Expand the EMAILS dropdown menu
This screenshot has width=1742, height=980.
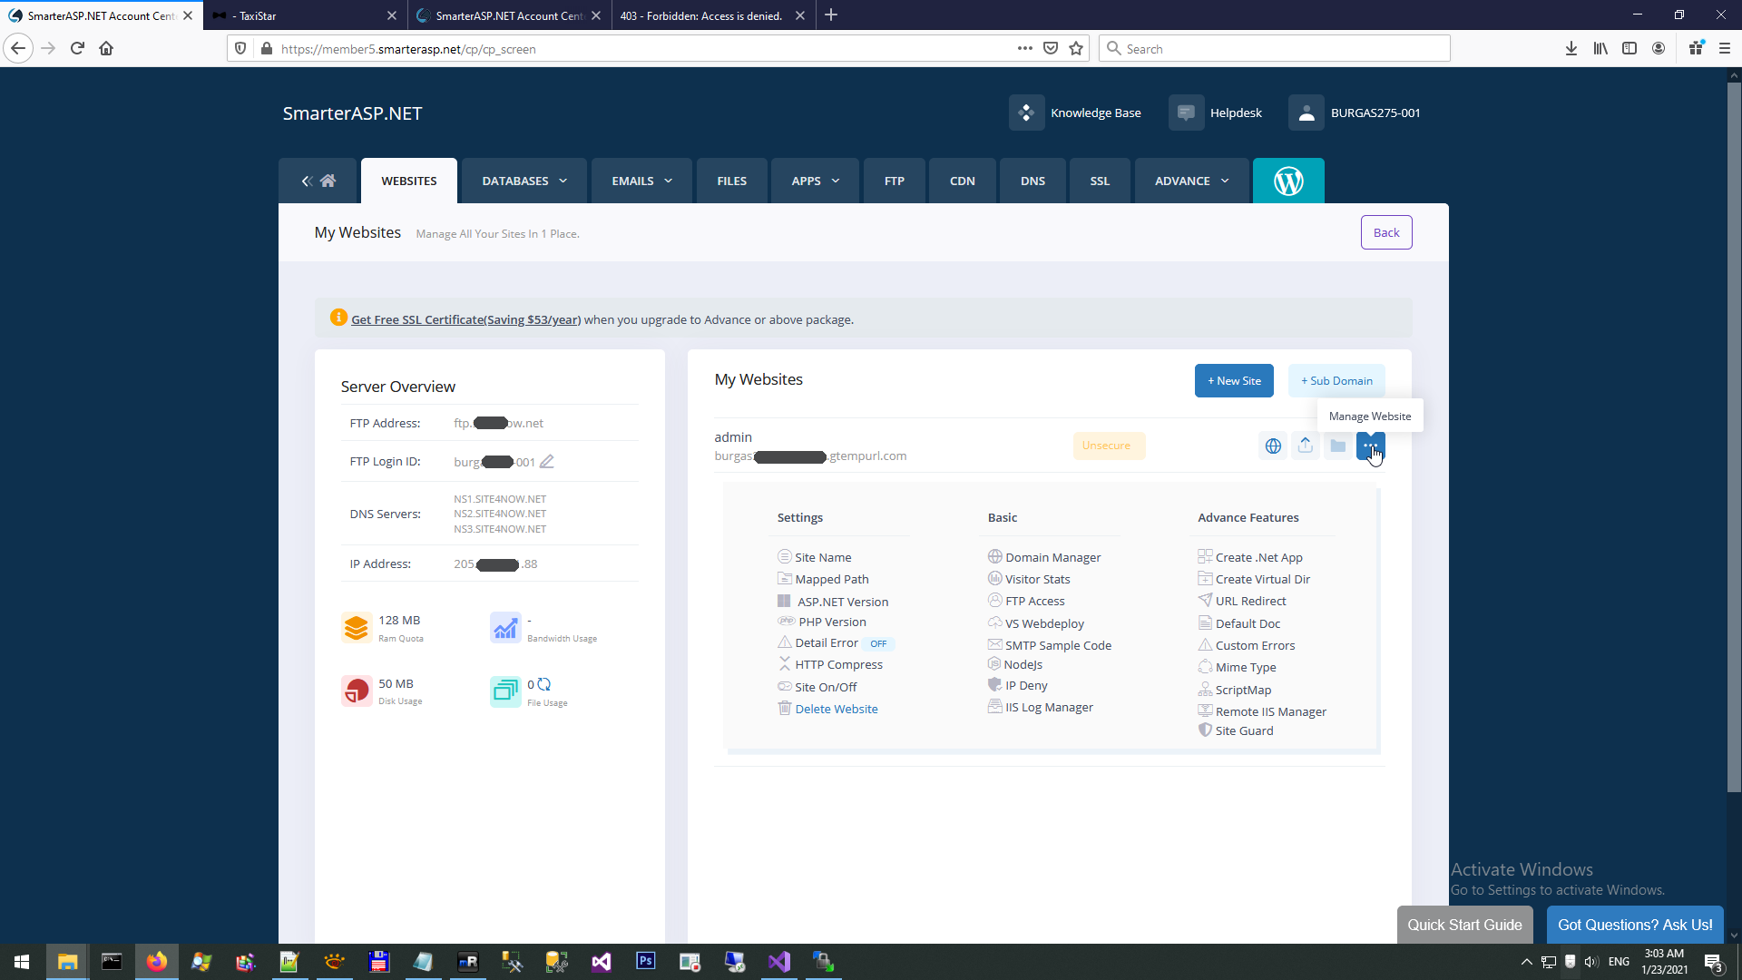641,181
